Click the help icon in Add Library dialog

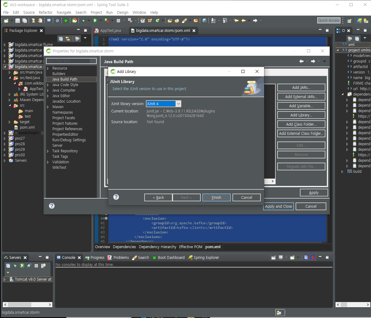pyautogui.click(x=116, y=197)
